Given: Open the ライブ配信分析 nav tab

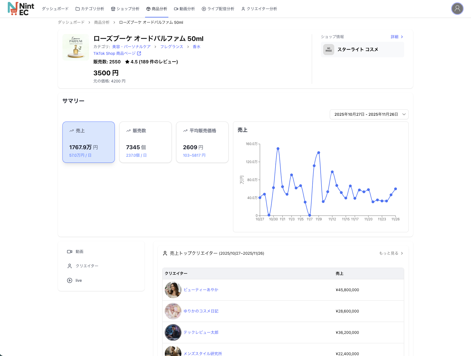Looking at the screenshot, I should (x=218, y=9).
